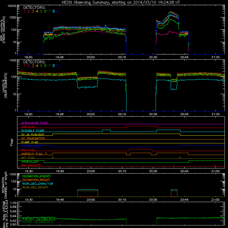Click the FRONTS_OFF flag label
228x228 pixels.
30,162
